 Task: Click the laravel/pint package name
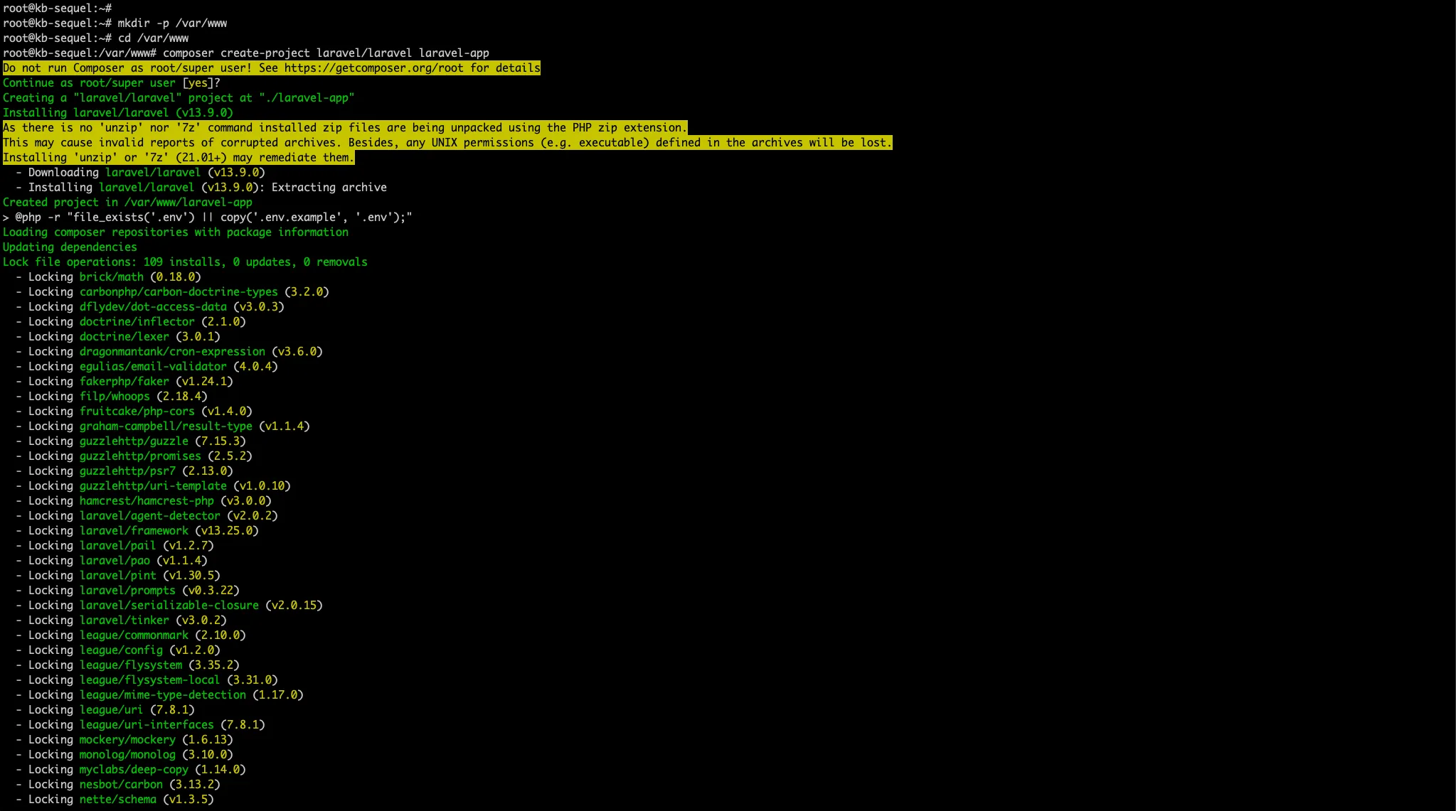pyautogui.click(x=118, y=576)
